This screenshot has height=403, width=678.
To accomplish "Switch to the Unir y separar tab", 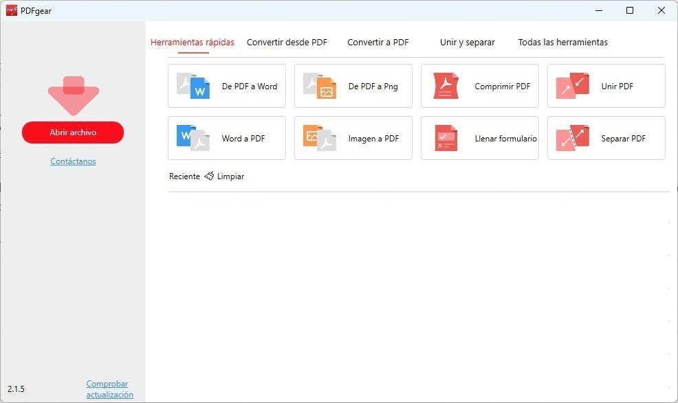I will click(467, 42).
